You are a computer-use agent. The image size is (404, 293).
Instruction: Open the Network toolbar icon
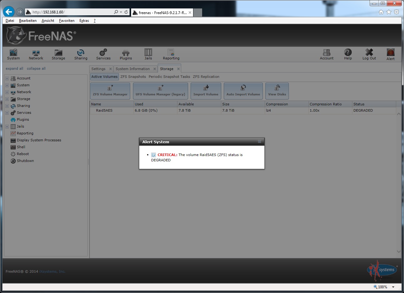click(36, 54)
